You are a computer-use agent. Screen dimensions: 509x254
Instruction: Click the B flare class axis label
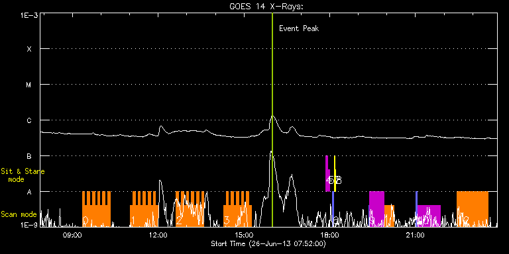point(29,156)
